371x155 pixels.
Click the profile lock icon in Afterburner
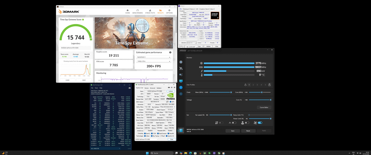269,85
